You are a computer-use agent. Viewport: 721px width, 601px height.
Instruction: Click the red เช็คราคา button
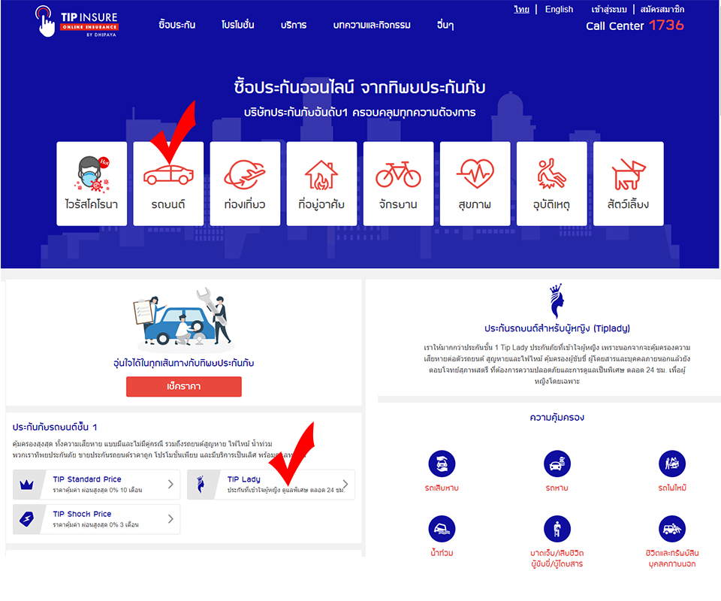click(184, 387)
